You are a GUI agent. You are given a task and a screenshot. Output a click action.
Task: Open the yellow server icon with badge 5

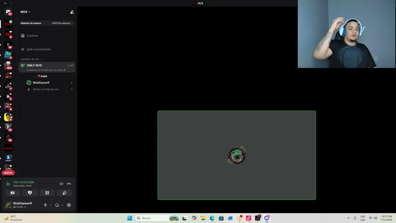pyautogui.click(x=8, y=117)
